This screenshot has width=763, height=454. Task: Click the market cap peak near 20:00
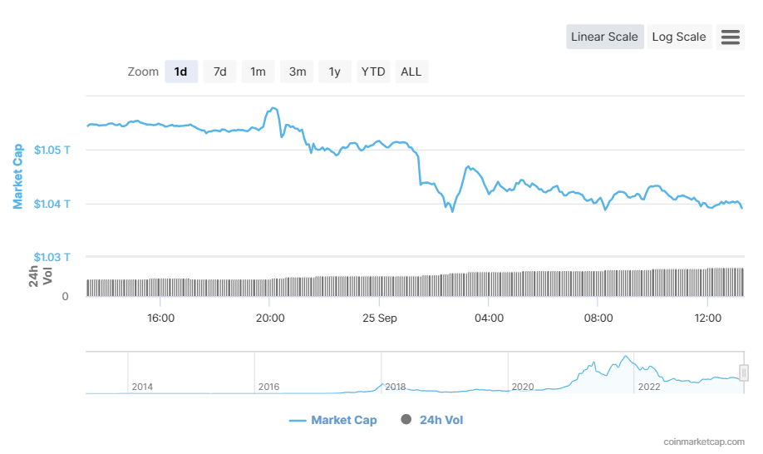click(272, 108)
